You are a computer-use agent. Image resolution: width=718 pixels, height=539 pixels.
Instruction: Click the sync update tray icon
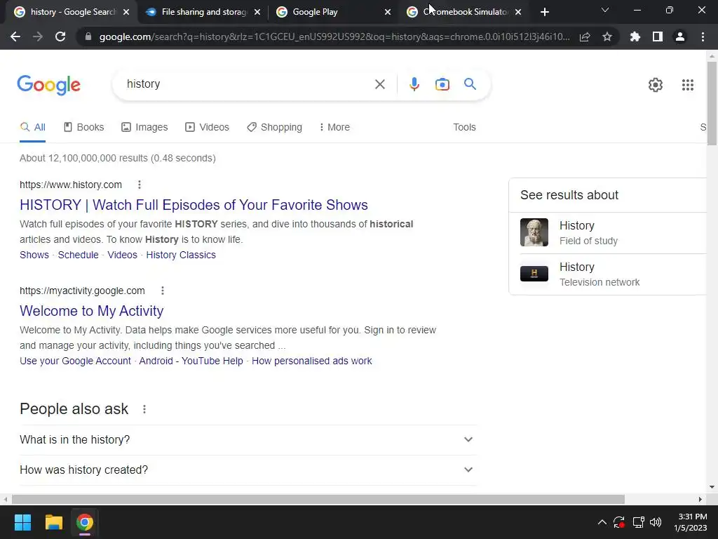(x=619, y=522)
